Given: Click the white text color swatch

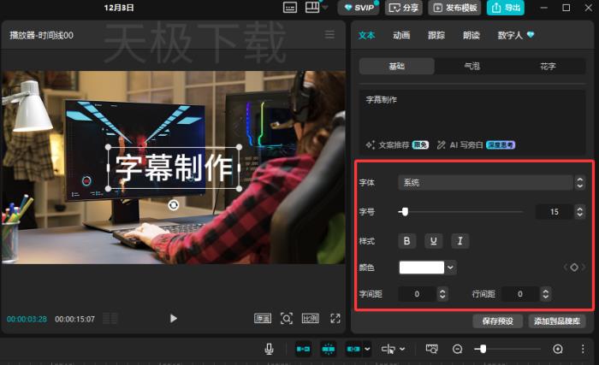Looking at the screenshot, I should [422, 268].
